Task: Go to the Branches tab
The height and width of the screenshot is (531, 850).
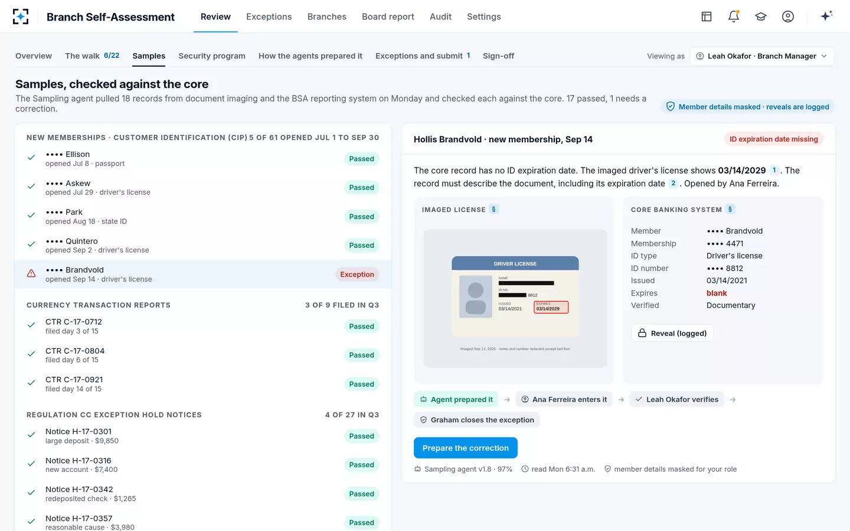Action: tap(326, 17)
